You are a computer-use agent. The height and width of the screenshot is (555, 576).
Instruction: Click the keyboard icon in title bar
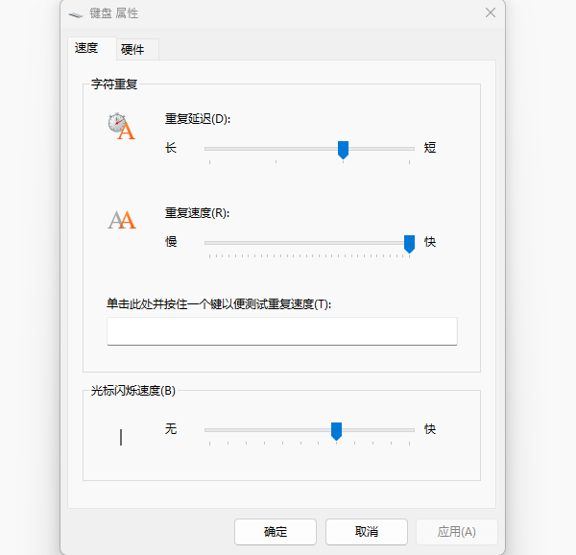coord(76,14)
